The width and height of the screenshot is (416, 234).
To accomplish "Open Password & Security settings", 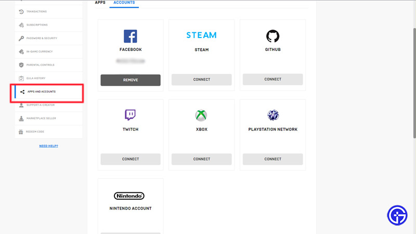I will pyautogui.click(x=42, y=38).
